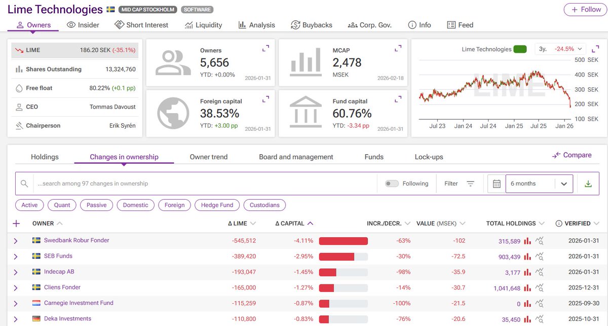Image resolution: width=608 pixels, height=326 pixels.
Task: Switch to the Owner trend sub-tab
Action: pyautogui.click(x=209, y=157)
